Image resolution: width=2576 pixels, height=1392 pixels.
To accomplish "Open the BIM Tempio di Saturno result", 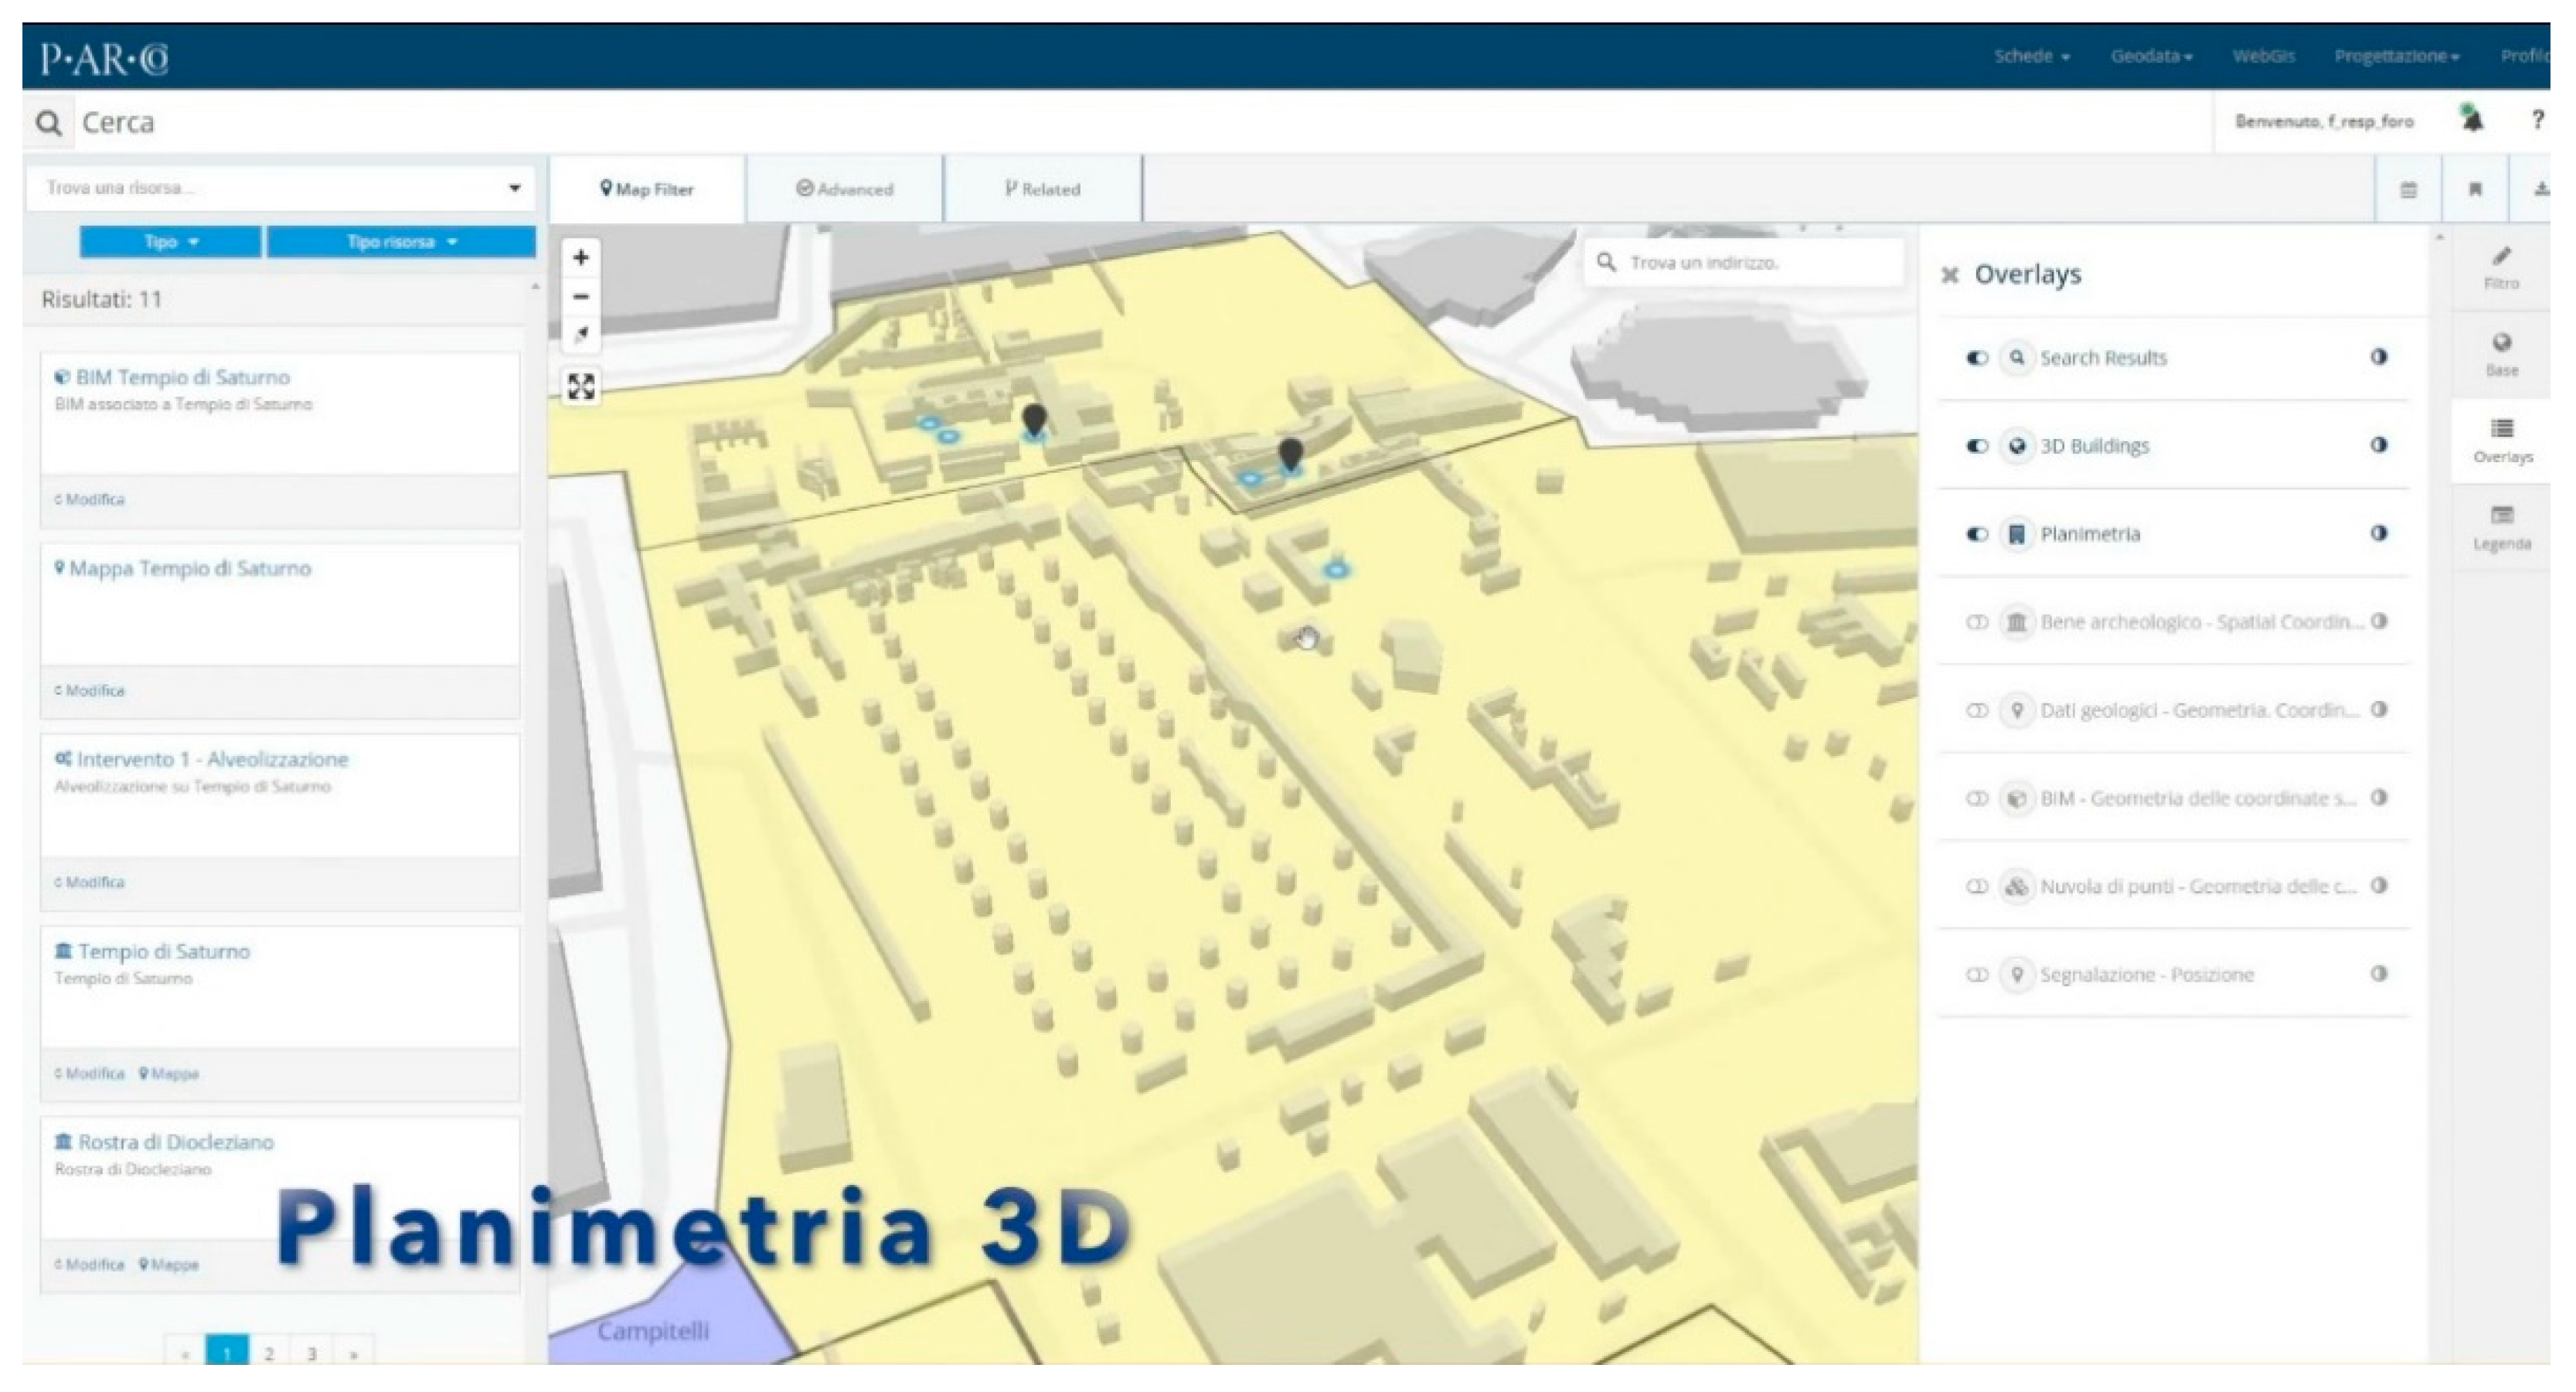I will 182,377.
